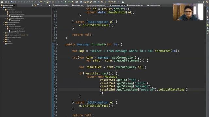Select com.jdc.statements.test package in tree
Viewport: 209px width, 117px height.
click(x=16, y=29)
